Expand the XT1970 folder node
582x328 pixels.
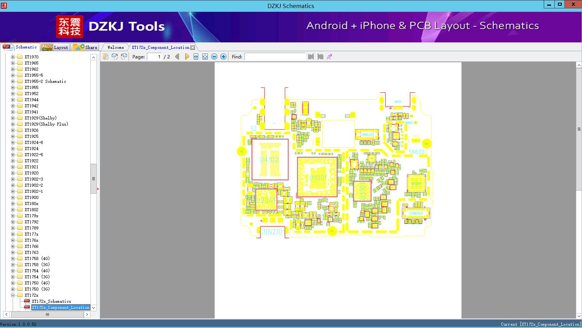13,57
